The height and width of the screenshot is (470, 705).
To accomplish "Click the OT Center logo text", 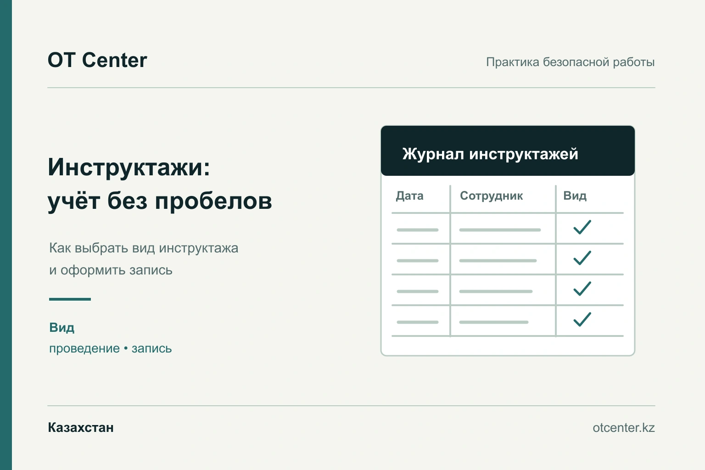I will (97, 60).
